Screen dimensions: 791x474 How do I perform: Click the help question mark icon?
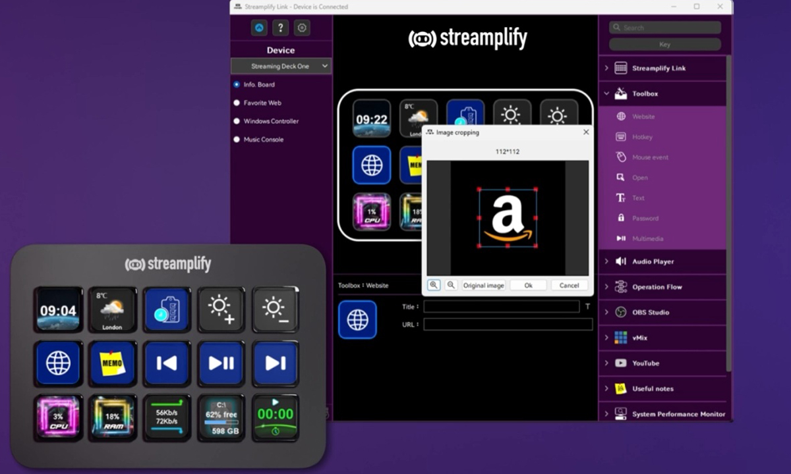(281, 28)
